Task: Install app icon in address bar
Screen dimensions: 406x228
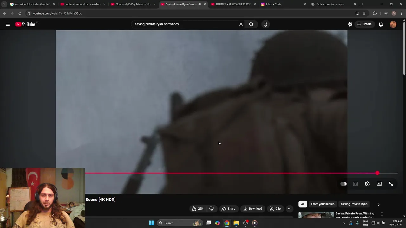Action: (x=357, y=13)
